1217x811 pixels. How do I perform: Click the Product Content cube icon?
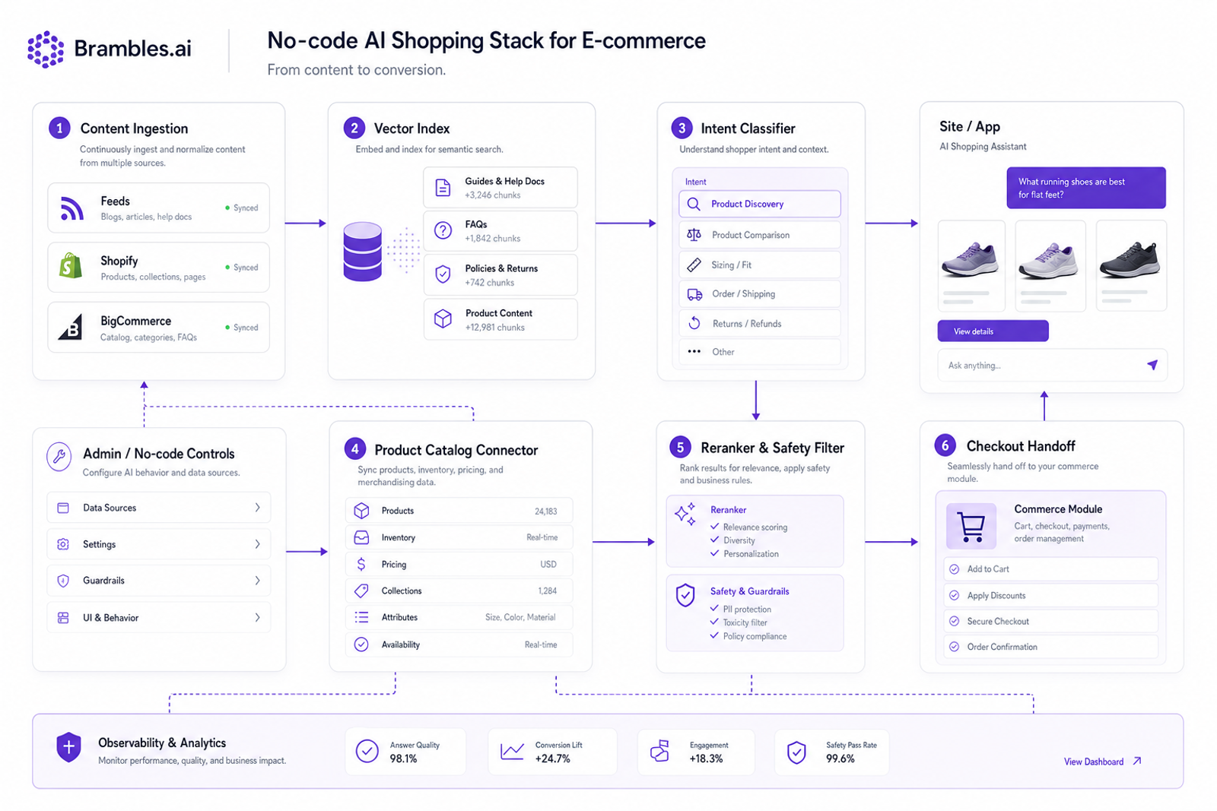click(x=443, y=319)
